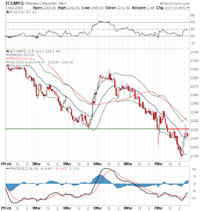Click the 30 label on the RSI axis

192,36
